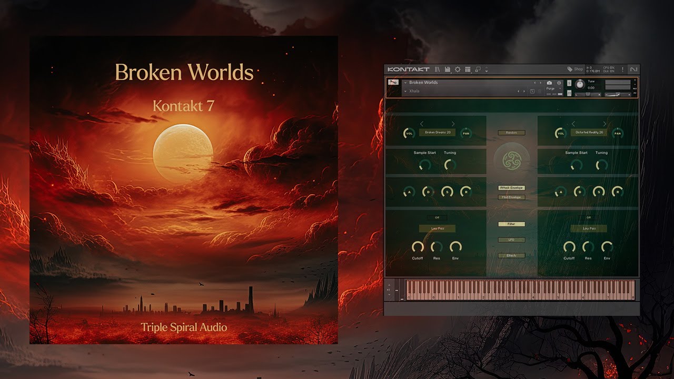Click the Random button

coord(511,133)
